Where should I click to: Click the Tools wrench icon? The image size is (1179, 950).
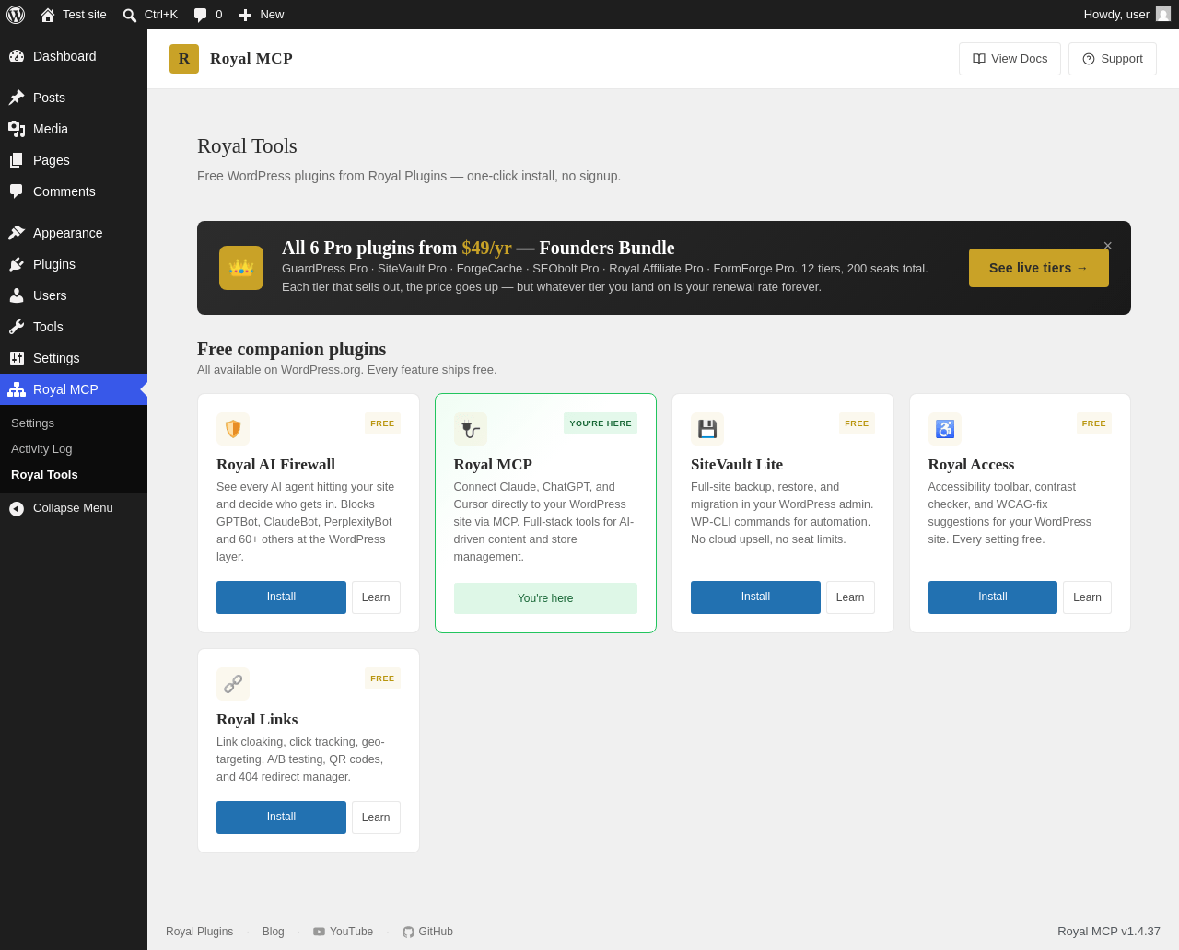(x=17, y=327)
